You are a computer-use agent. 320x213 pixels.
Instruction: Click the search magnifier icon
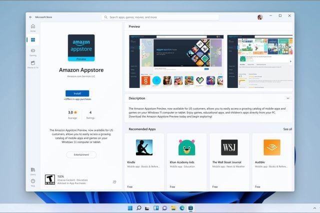[105, 17]
